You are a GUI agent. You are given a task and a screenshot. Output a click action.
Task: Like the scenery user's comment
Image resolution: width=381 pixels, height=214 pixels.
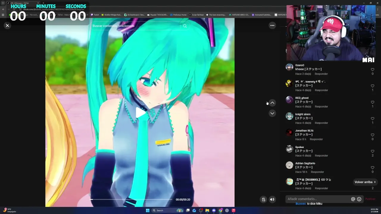372,86
